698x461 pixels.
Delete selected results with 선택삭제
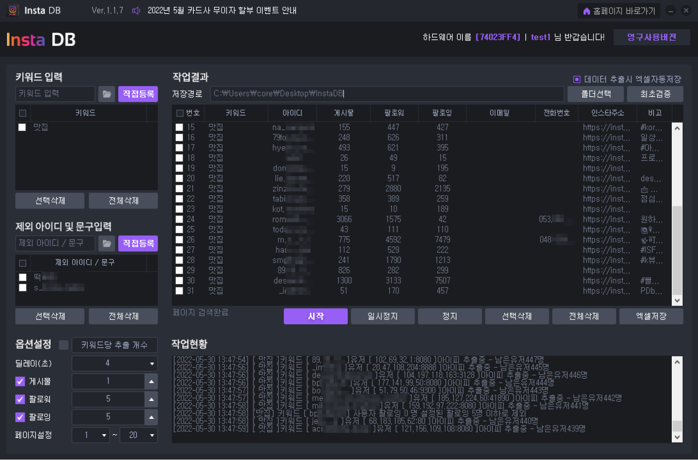click(517, 317)
